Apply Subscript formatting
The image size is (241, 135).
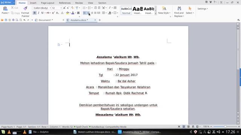click(57, 13)
